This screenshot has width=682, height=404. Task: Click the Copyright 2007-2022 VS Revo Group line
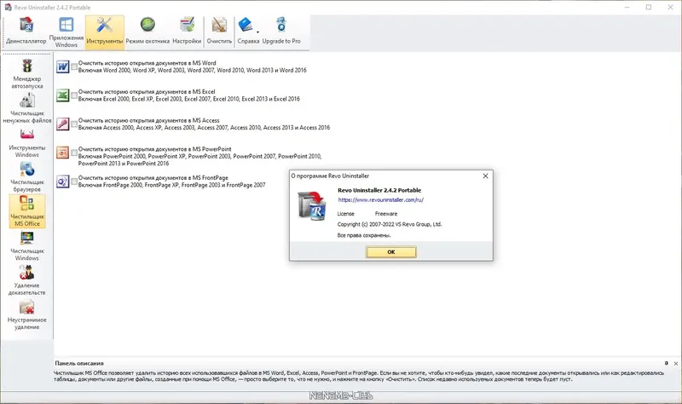coord(390,224)
